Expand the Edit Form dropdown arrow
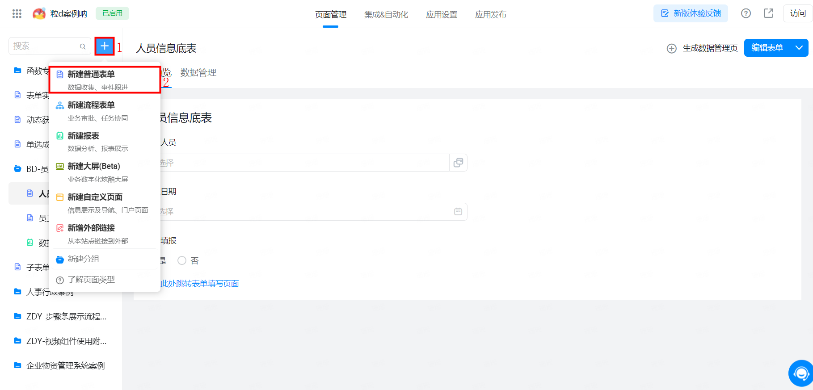This screenshot has height=390, width=813. [x=799, y=48]
